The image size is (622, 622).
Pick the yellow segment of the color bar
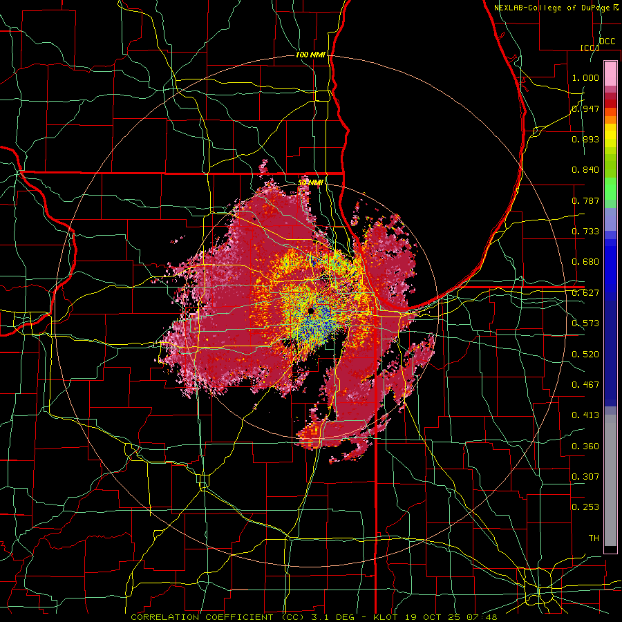[x=610, y=136]
